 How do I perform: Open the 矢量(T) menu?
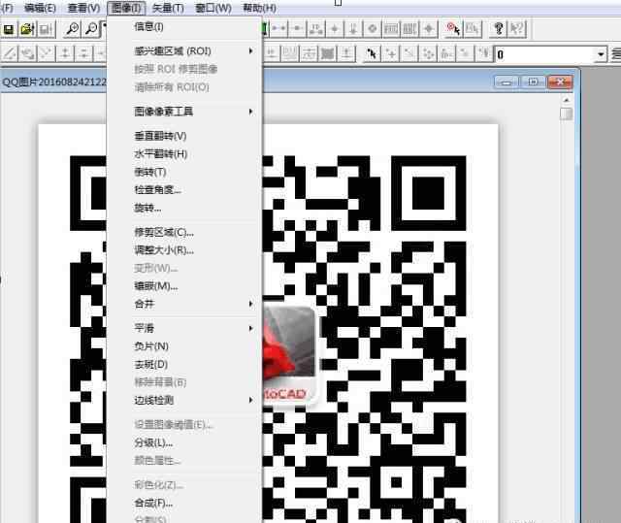[168, 8]
